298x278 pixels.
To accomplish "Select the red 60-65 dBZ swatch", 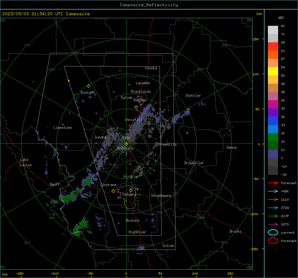I will (x=273, y=47).
